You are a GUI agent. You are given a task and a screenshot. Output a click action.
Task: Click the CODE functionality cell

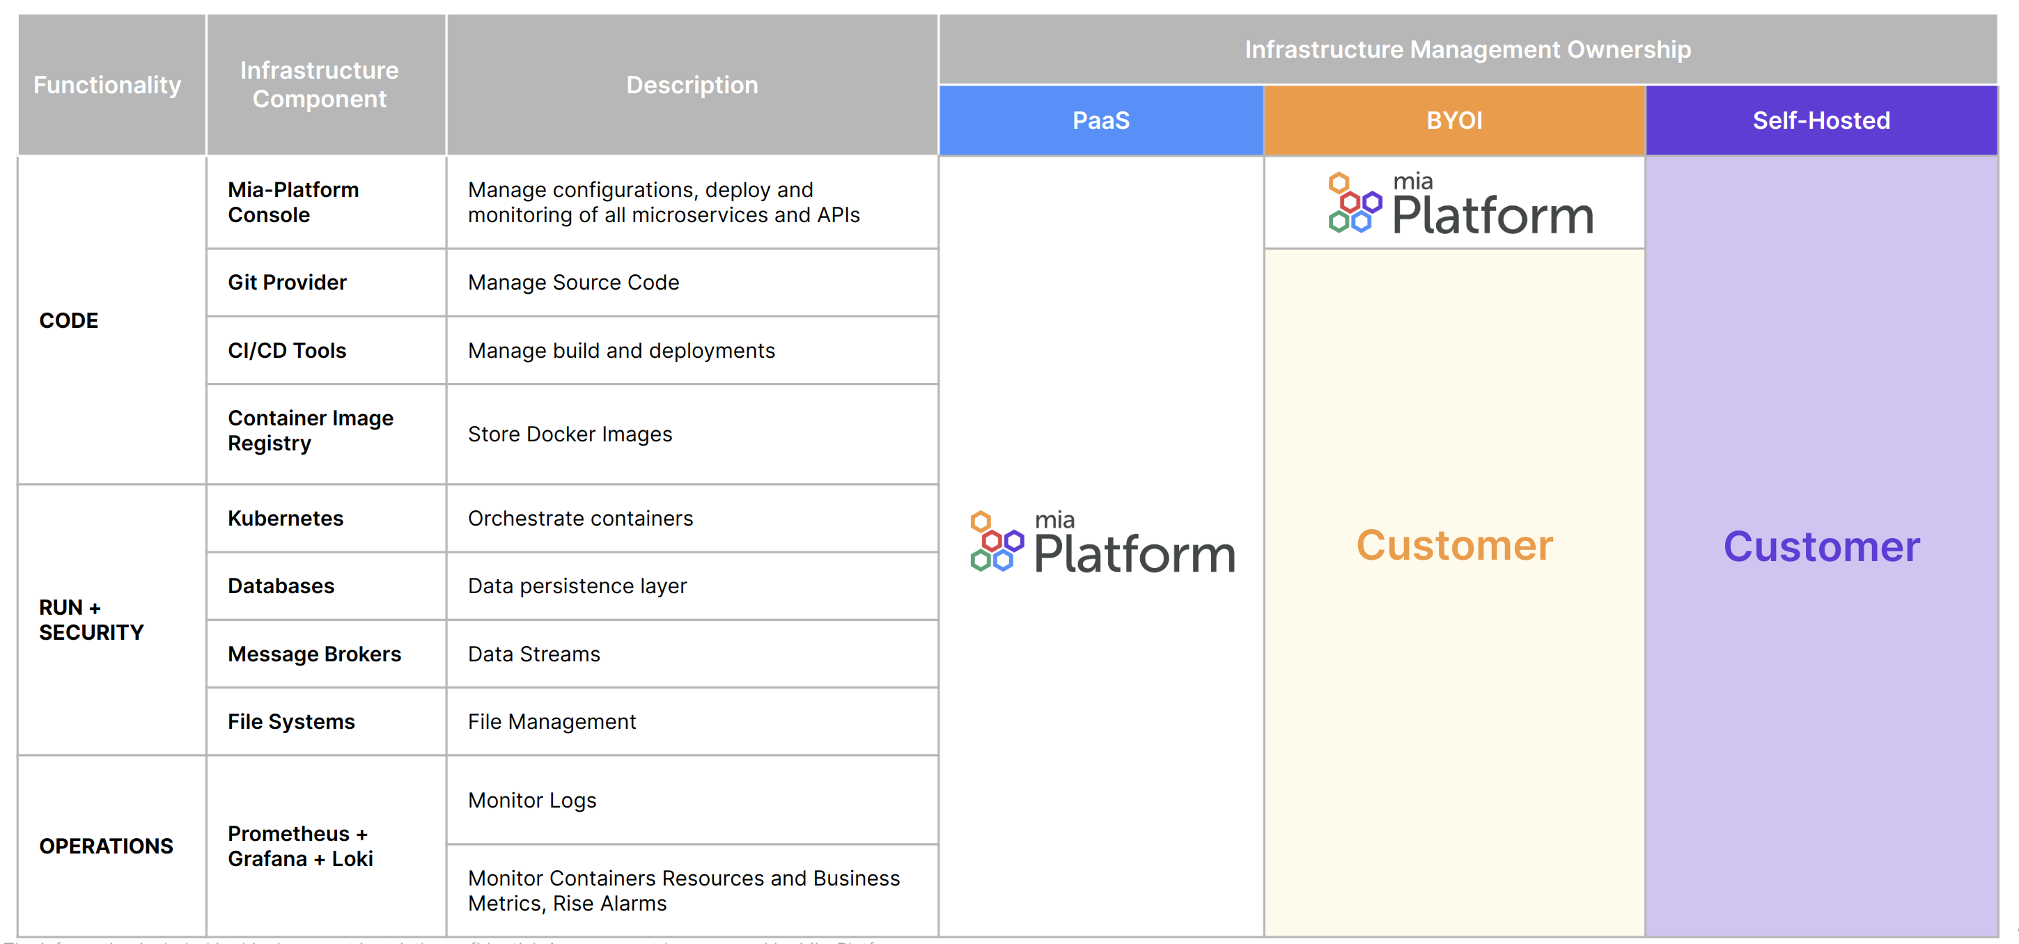tap(68, 320)
